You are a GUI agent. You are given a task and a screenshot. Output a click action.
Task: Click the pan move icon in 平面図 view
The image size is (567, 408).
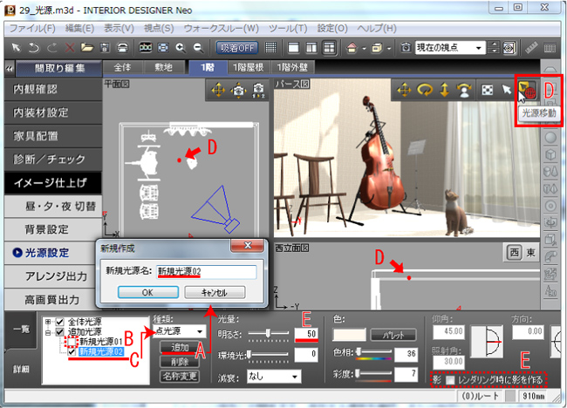(x=216, y=90)
